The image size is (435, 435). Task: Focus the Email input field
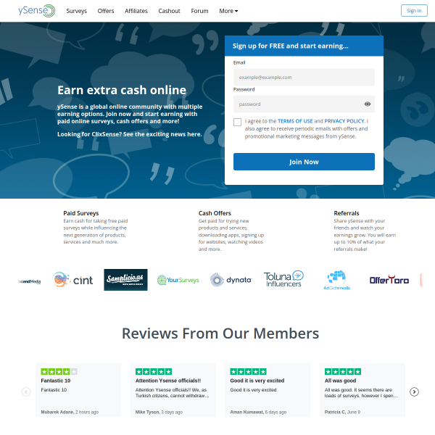point(304,77)
